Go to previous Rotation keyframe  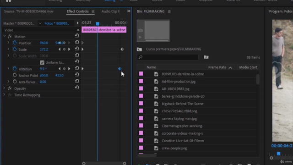(60, 69)
